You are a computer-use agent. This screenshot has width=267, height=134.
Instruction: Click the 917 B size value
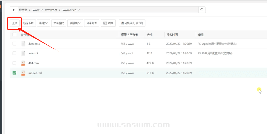pos(150,73)
